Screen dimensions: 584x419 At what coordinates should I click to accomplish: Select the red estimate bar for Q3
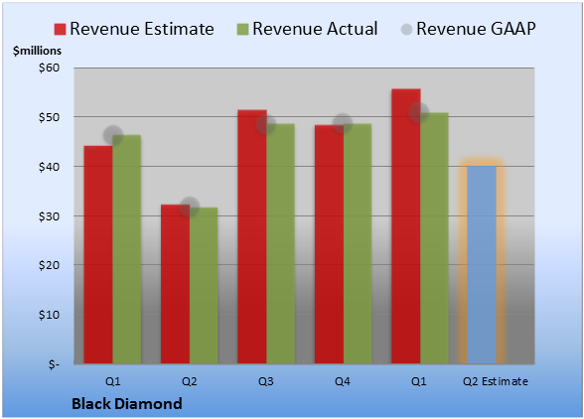pyautogui.click(x=252, y=237)
